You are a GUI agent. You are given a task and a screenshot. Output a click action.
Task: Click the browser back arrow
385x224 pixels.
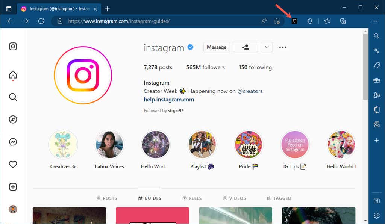(x=10, y=21)
